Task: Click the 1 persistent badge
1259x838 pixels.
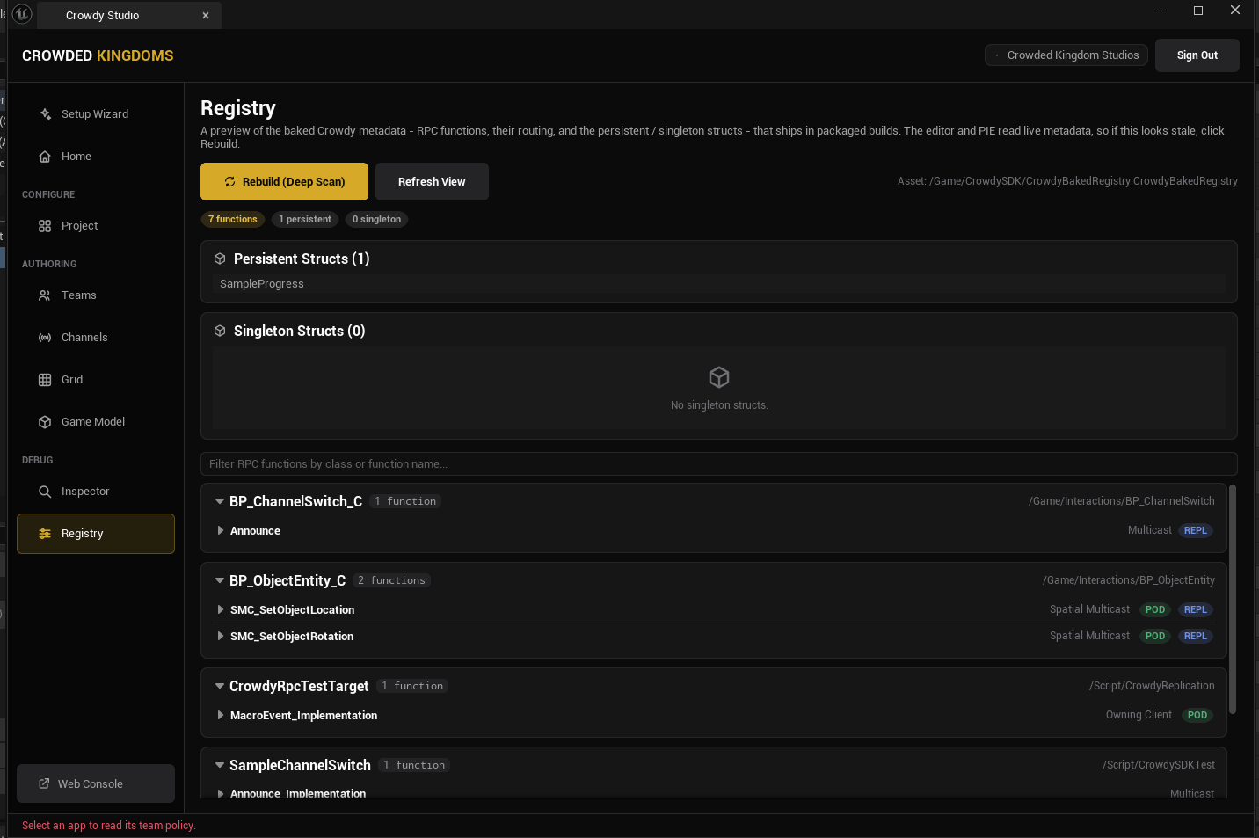Action: [x=305, y=219]
